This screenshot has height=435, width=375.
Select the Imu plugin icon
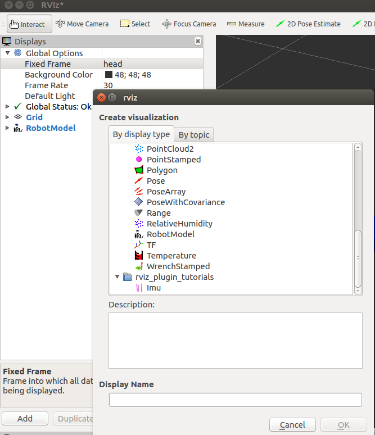[139, 288]
